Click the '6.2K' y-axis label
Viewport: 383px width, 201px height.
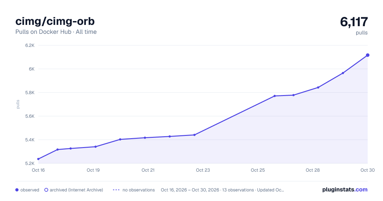[x=30, y=45]
